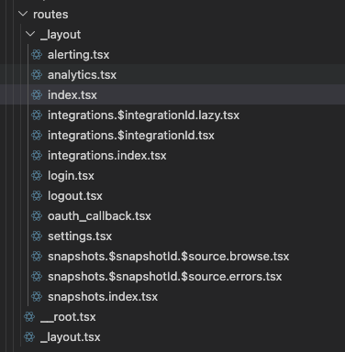
Task: Click React icon next to integrations.index.tsx
Action: click(37, 156)
